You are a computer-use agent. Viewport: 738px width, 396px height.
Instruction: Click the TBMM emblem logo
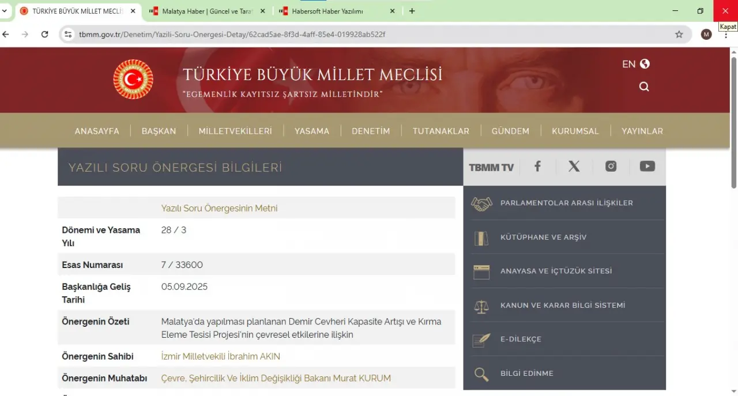coord(133,80)
